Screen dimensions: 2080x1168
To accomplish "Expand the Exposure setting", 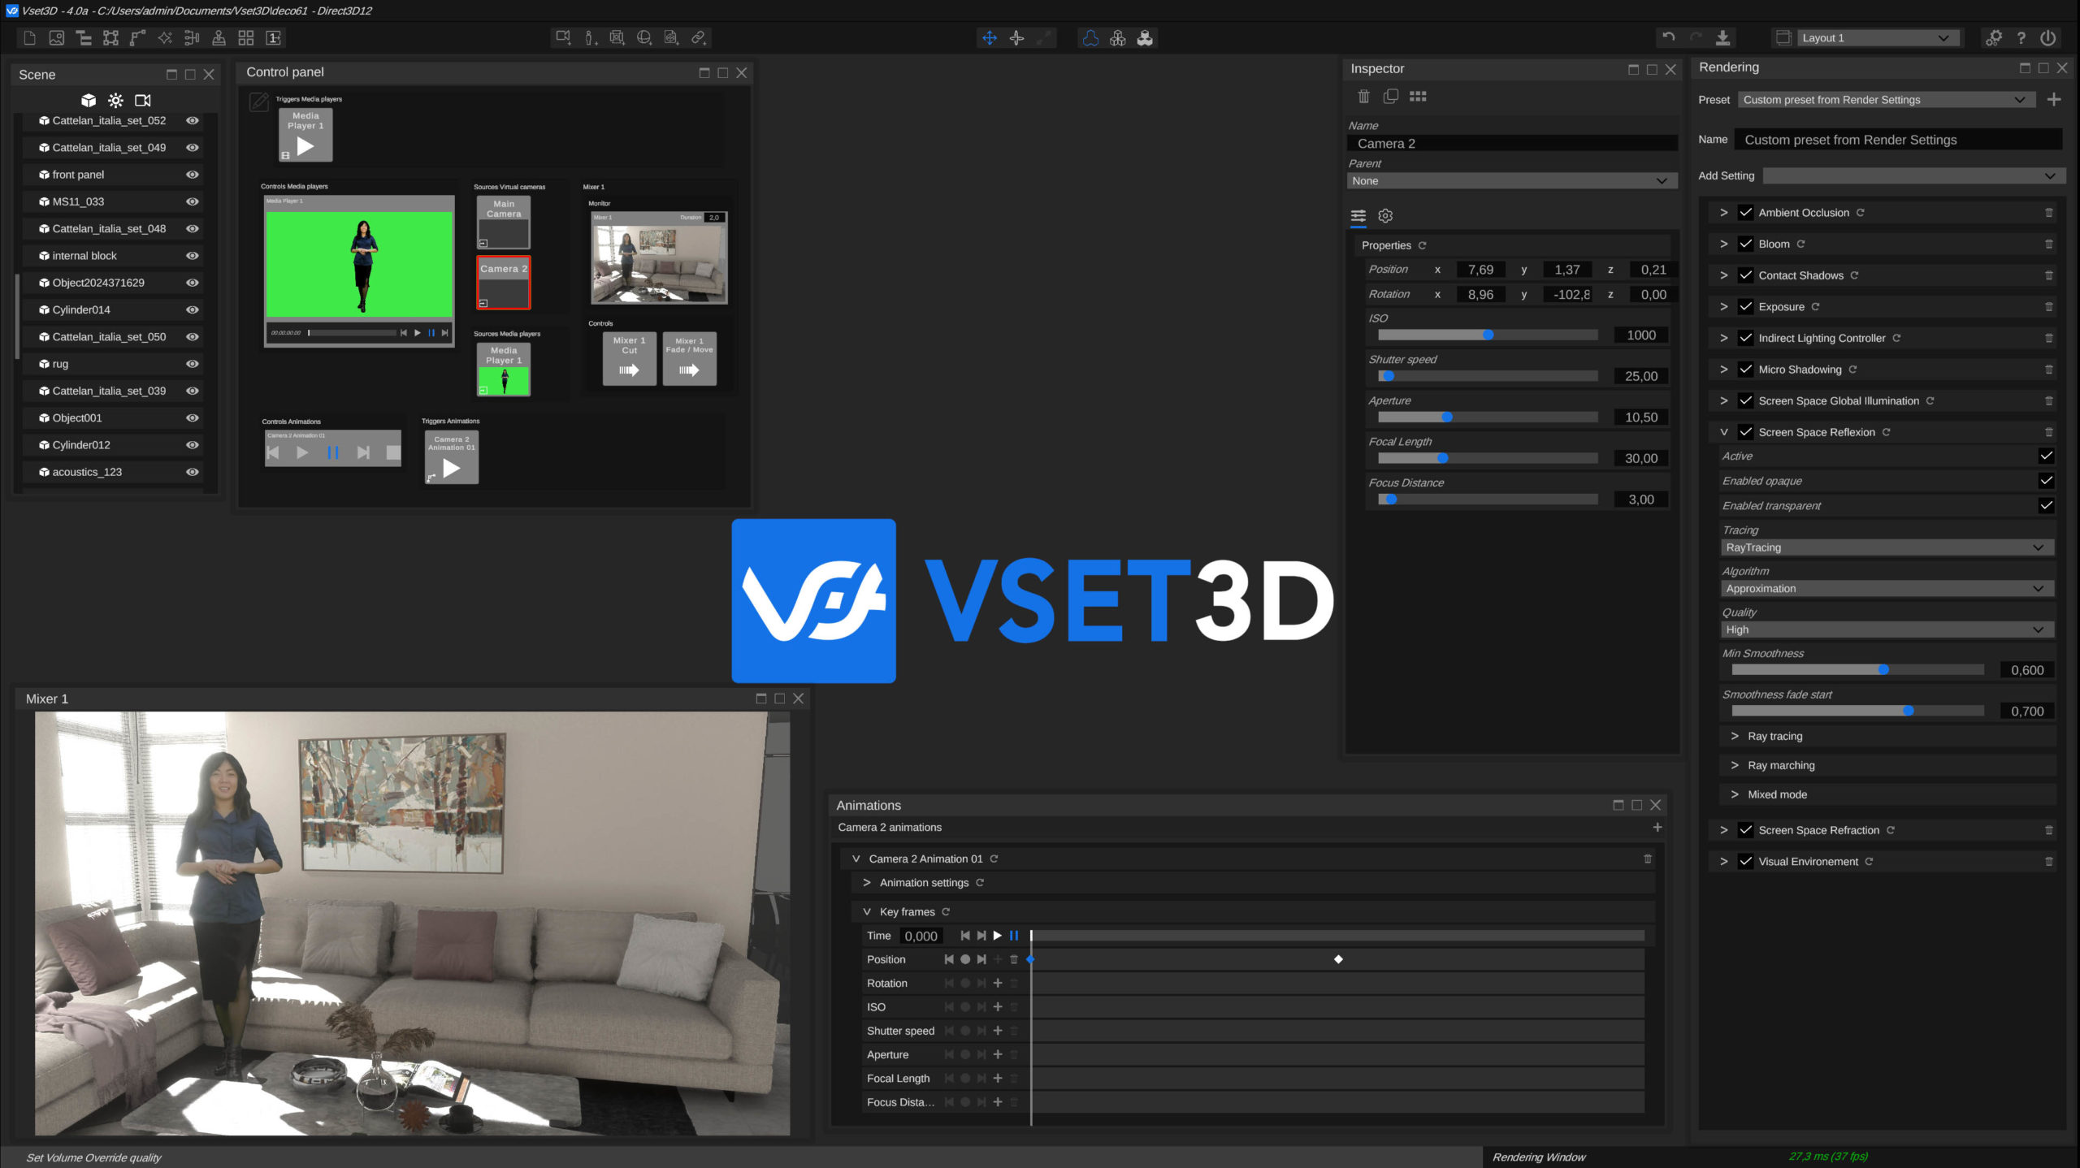I will tap(1723, 307).
